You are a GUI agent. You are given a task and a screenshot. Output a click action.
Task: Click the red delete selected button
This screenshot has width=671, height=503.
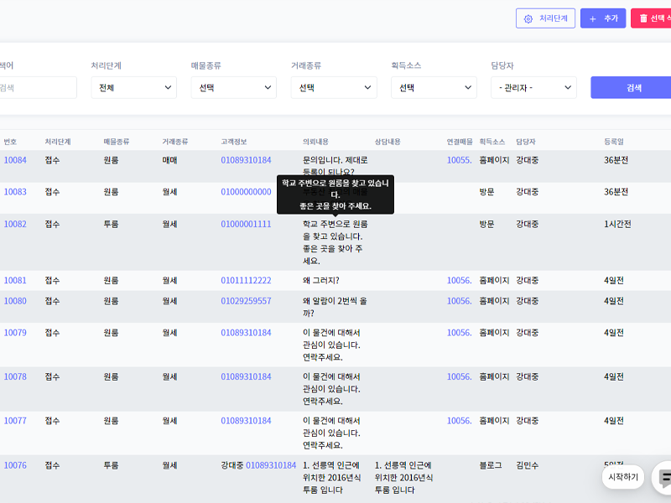[x=651, y=18]
